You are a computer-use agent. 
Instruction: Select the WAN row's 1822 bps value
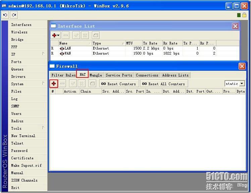click(171, 53)
